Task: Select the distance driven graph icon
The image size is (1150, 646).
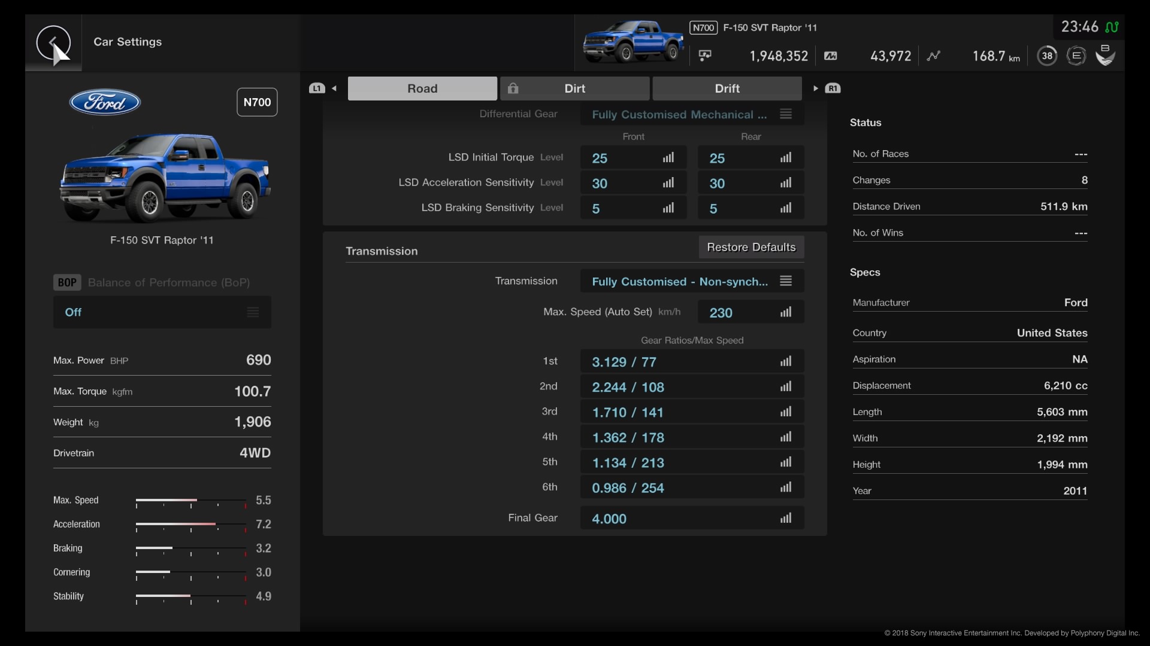Action: click(x=933, y=56)
